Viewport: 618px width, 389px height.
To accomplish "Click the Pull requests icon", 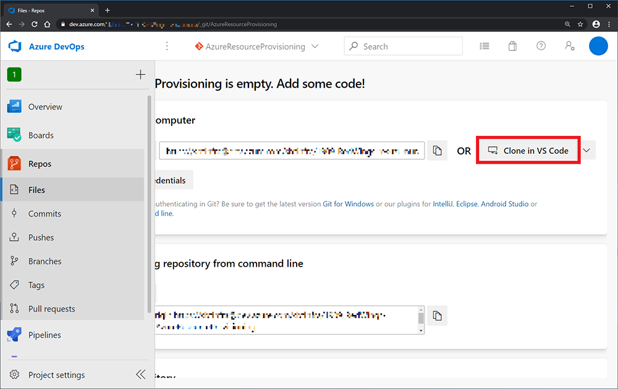I will (x=14, y=308).
